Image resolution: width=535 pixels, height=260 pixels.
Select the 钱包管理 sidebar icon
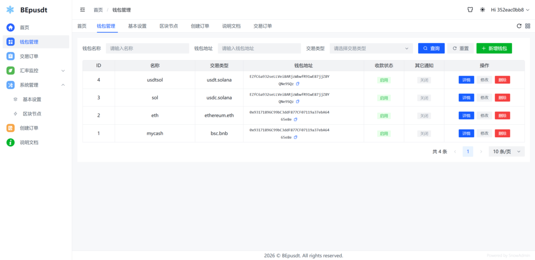pos(10,42)
